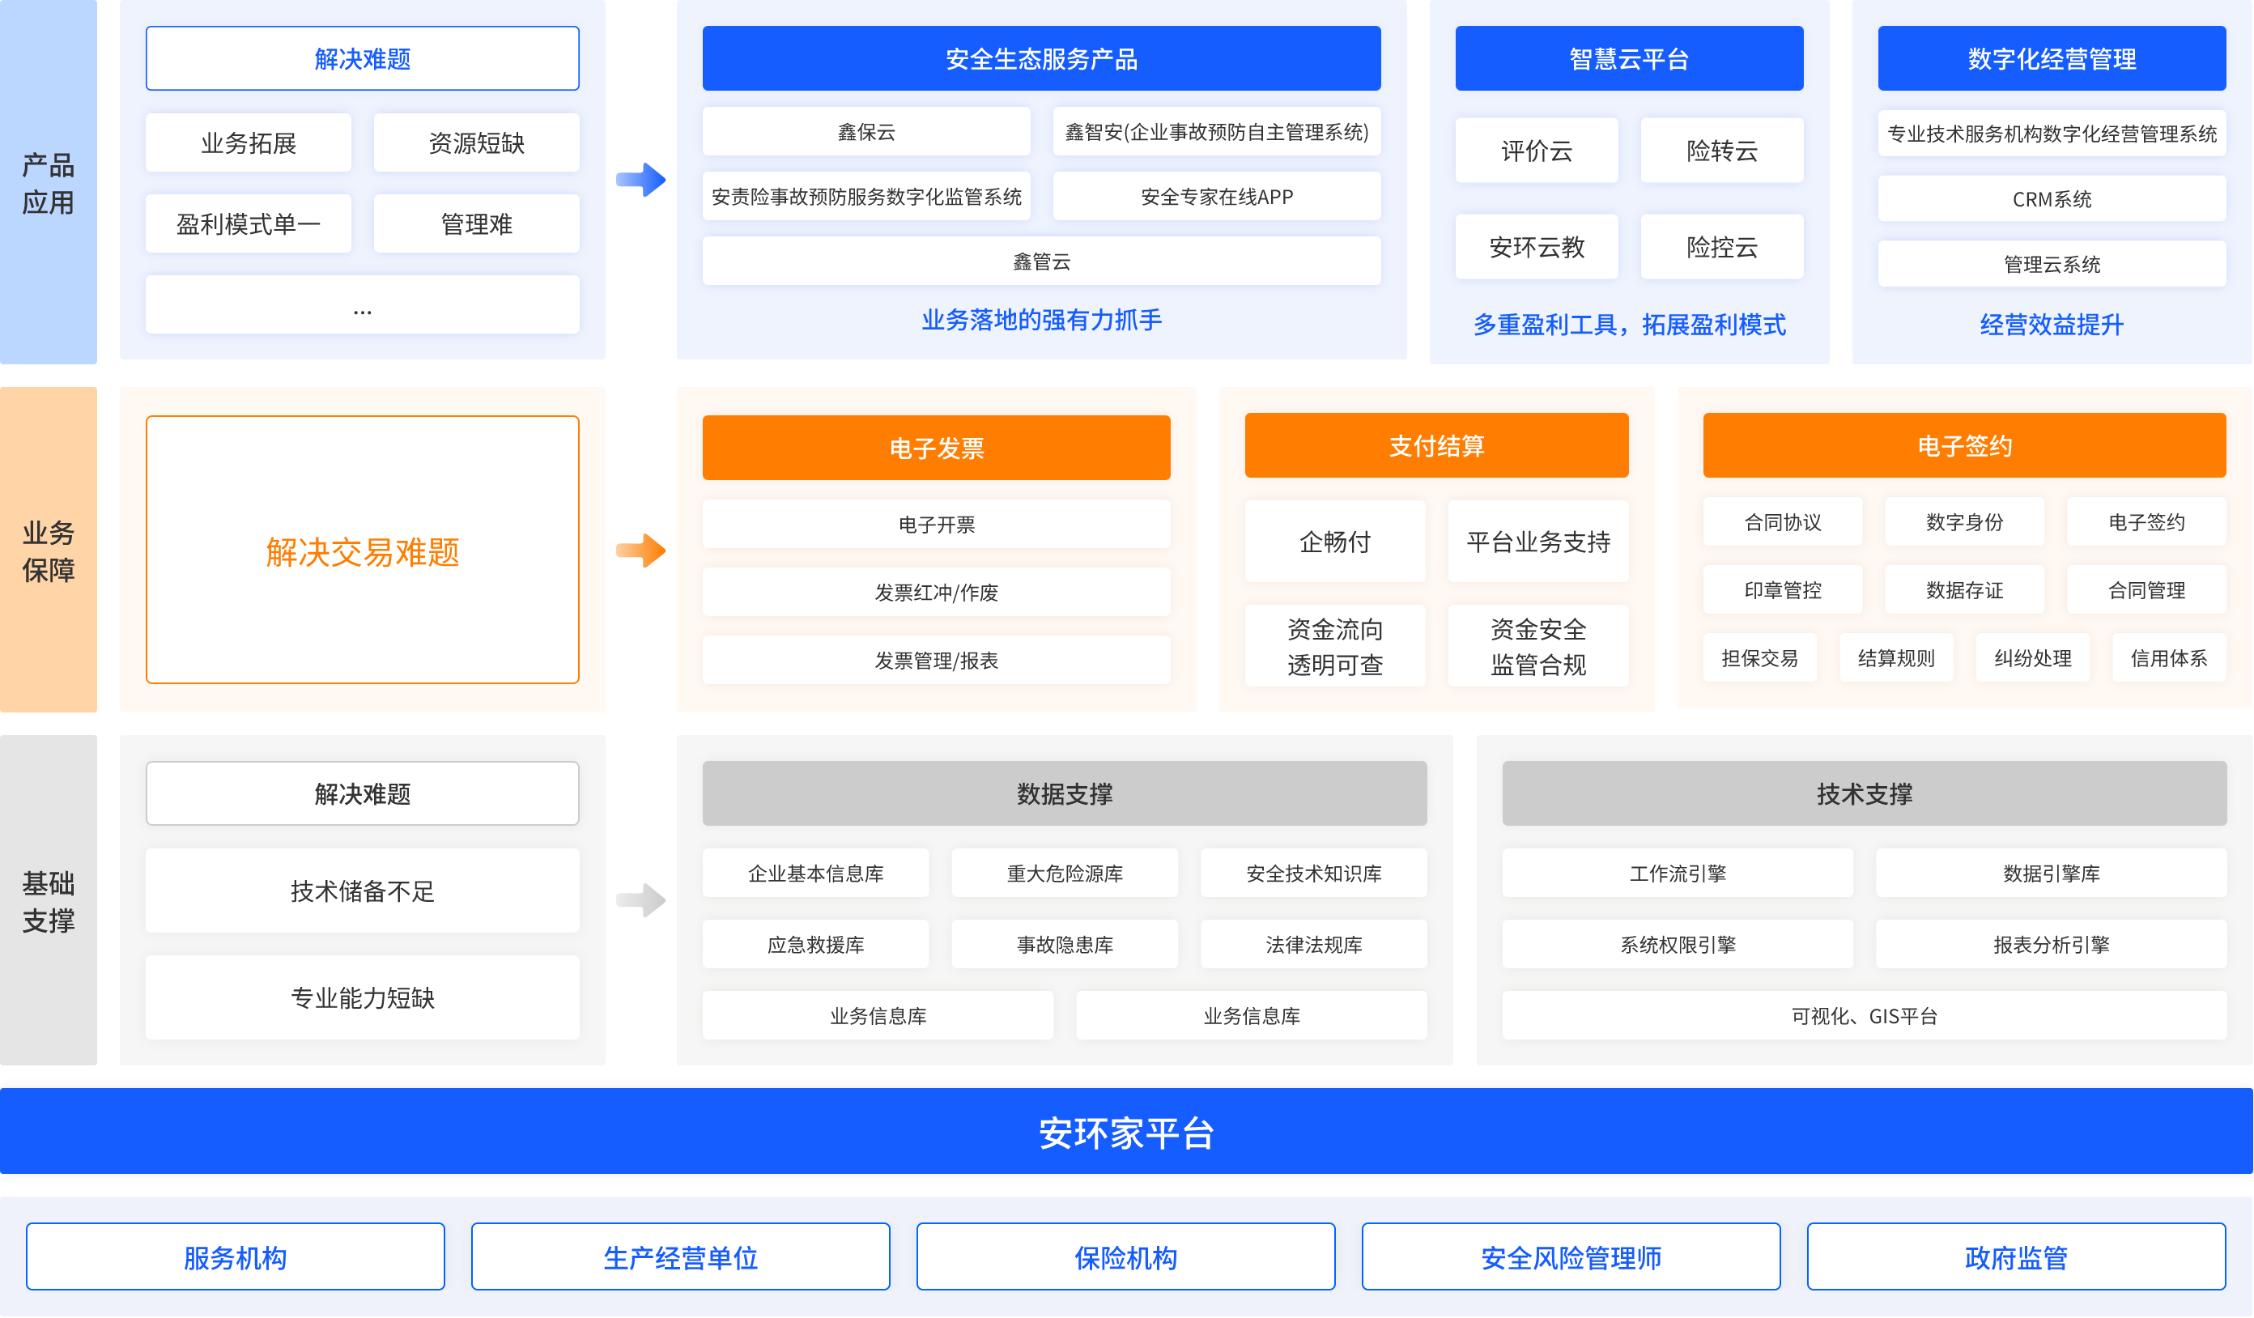The height and width of the screenshot is (1318, 2254).
Task: Select the 险转云 tile
Action: click(x=1722, y=151)
